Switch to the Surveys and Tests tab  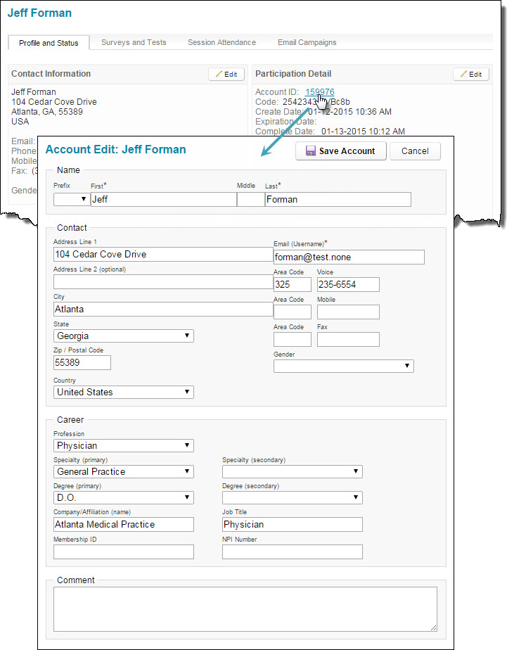(x=134, y=42)
